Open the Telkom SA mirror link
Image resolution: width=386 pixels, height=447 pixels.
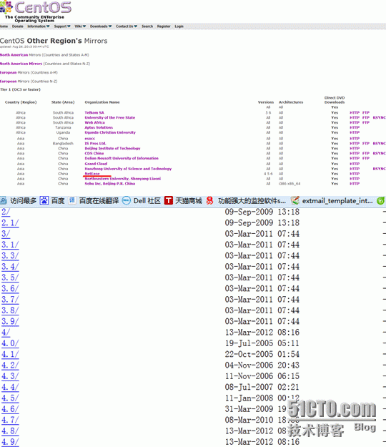94,112
